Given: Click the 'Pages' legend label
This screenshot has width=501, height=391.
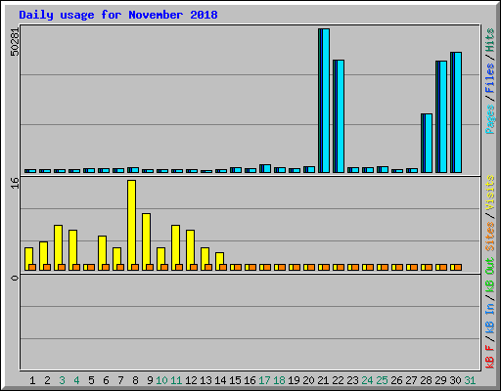Looking at the screenshot, I should 489,119.
